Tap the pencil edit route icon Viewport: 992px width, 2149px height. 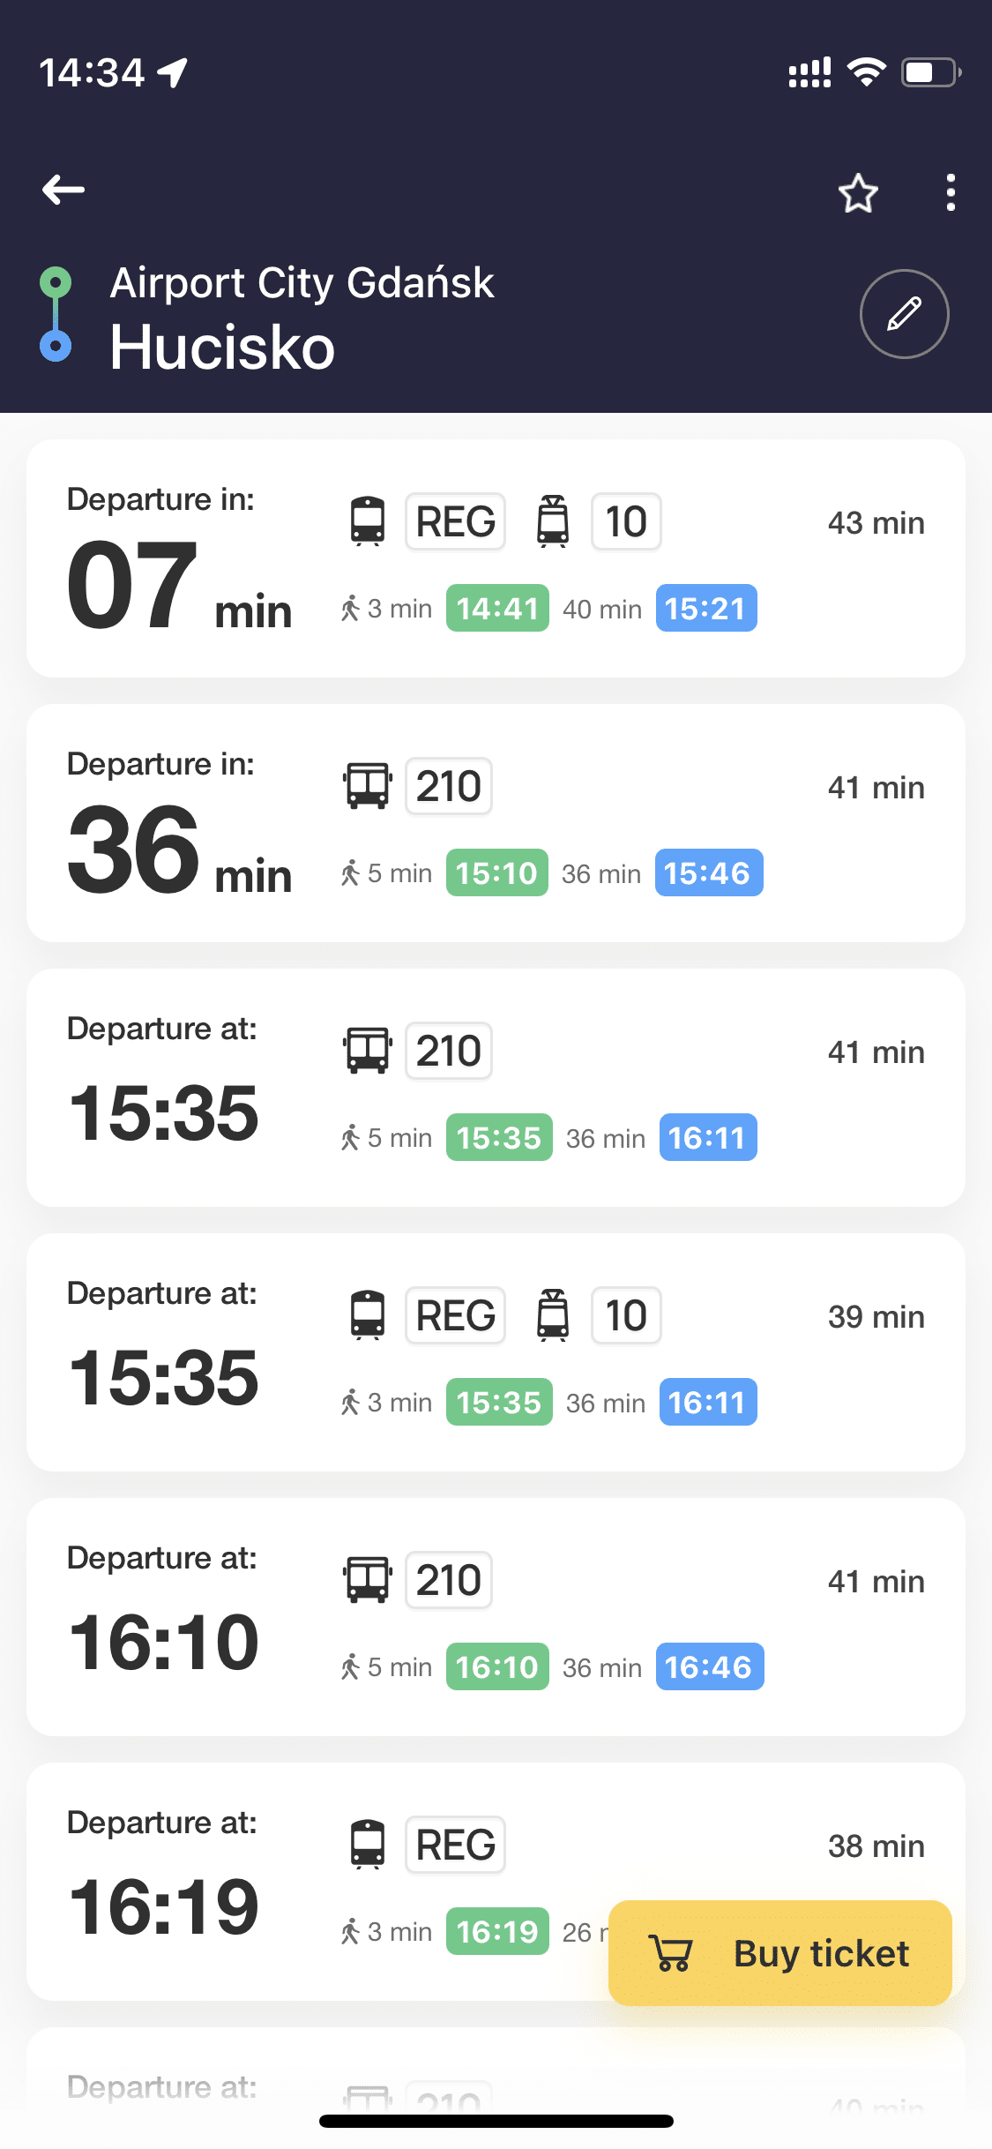[x=904, y=314]
